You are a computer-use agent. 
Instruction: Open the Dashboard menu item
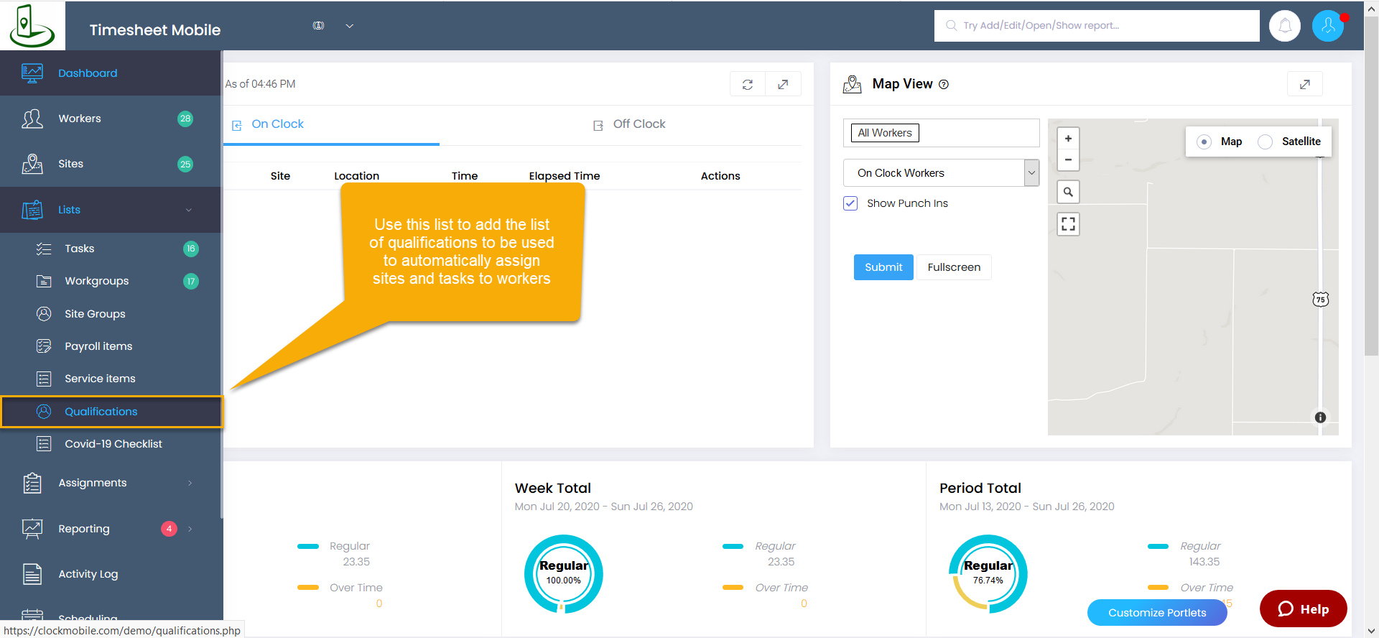[110, 73]
